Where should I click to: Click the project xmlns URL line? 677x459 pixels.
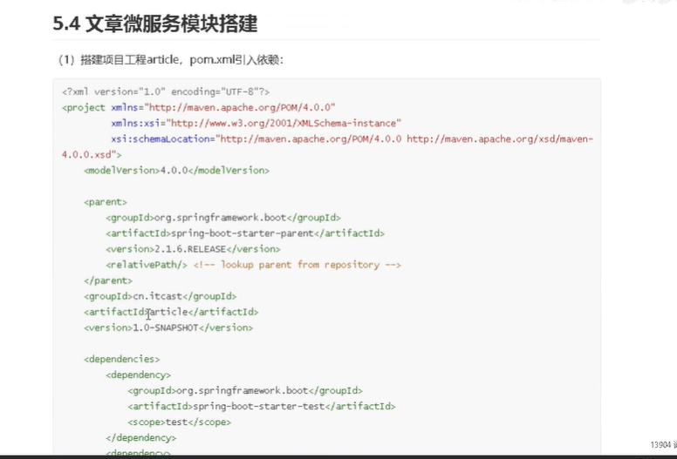click(199, 107)
